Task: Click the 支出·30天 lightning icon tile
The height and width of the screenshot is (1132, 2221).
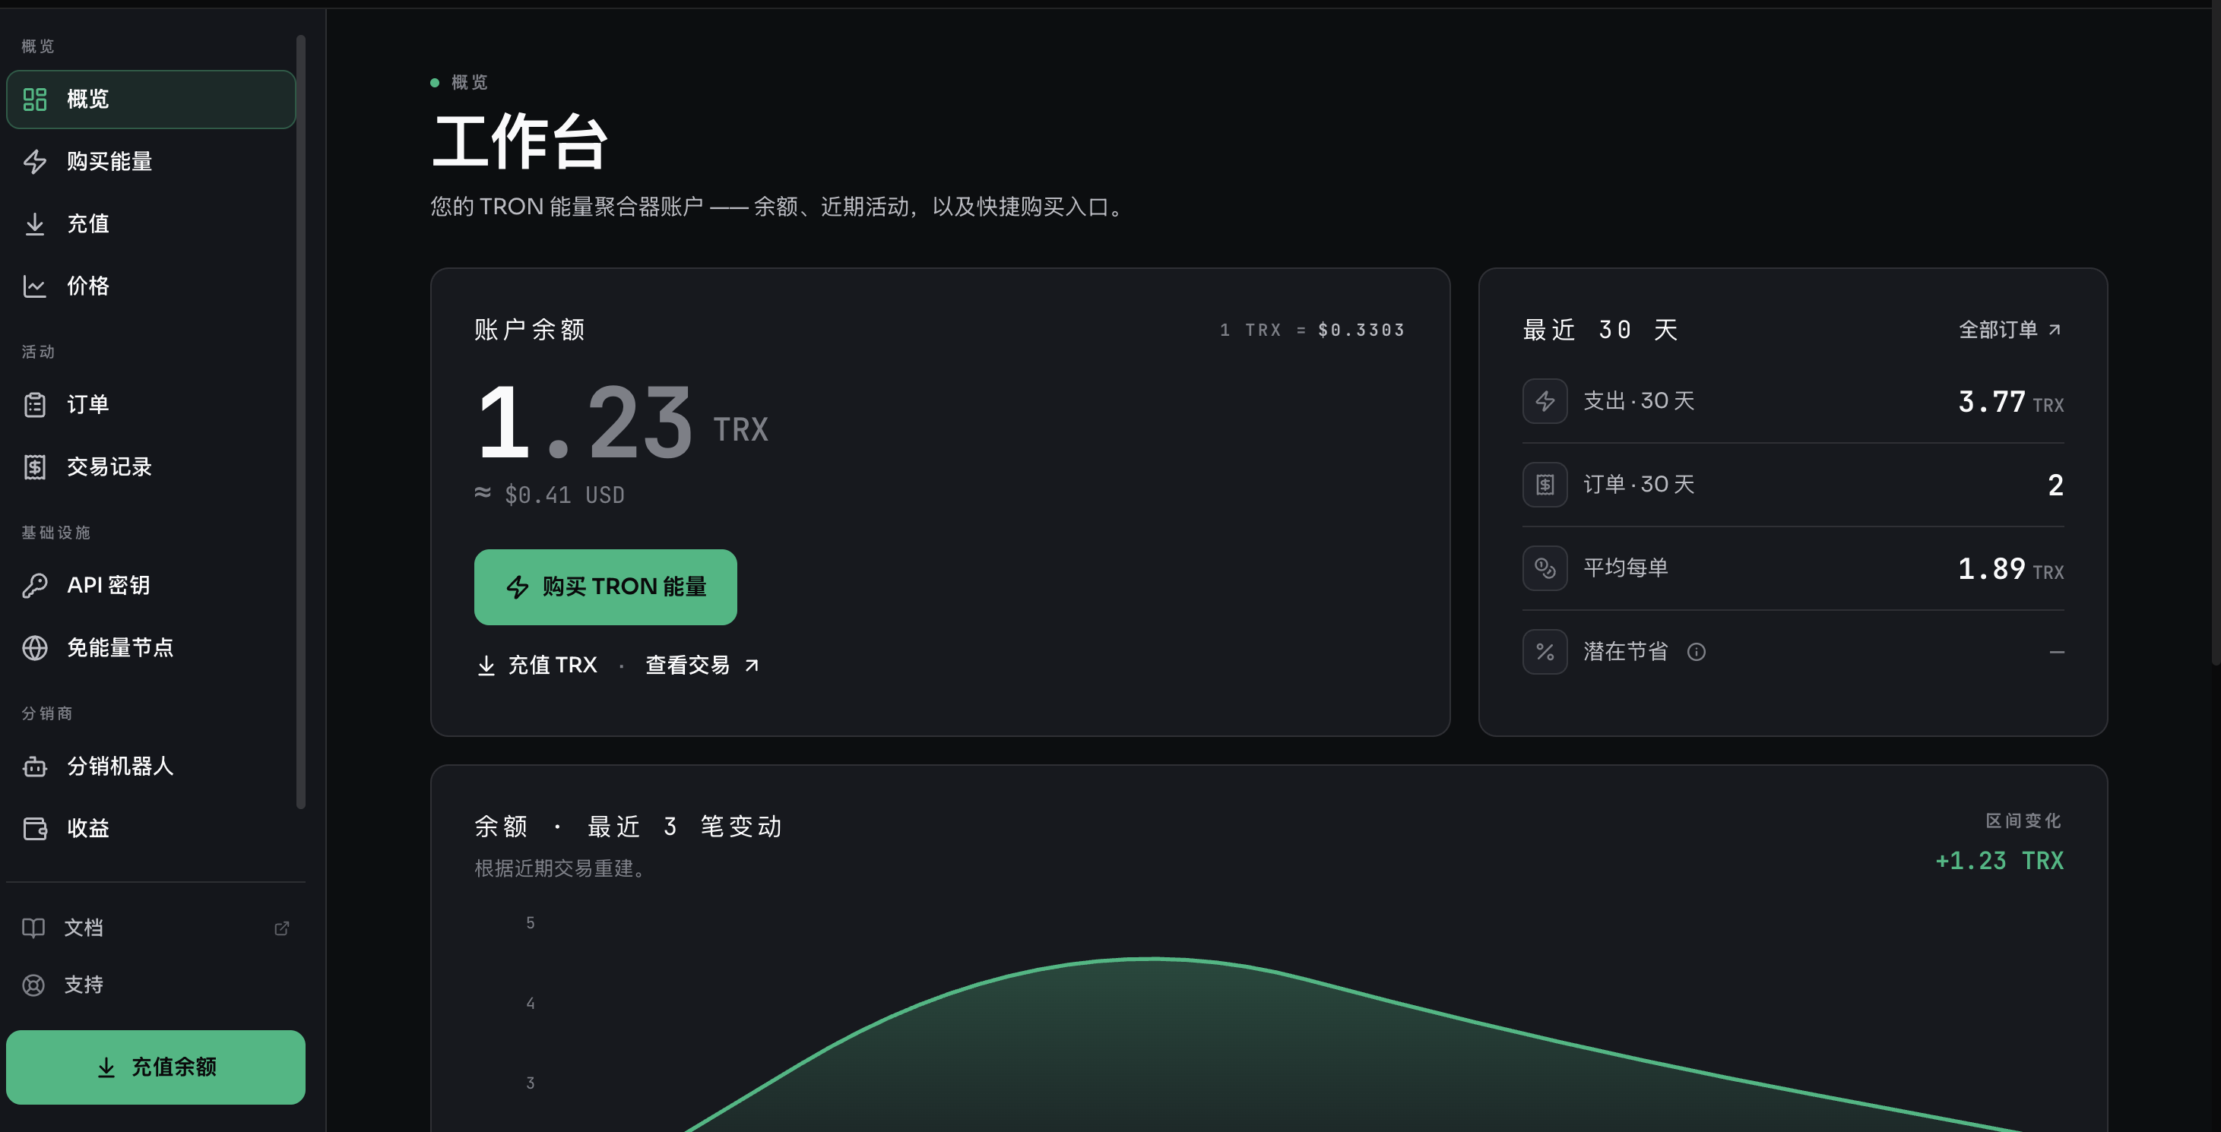Action: point(1545,400)
